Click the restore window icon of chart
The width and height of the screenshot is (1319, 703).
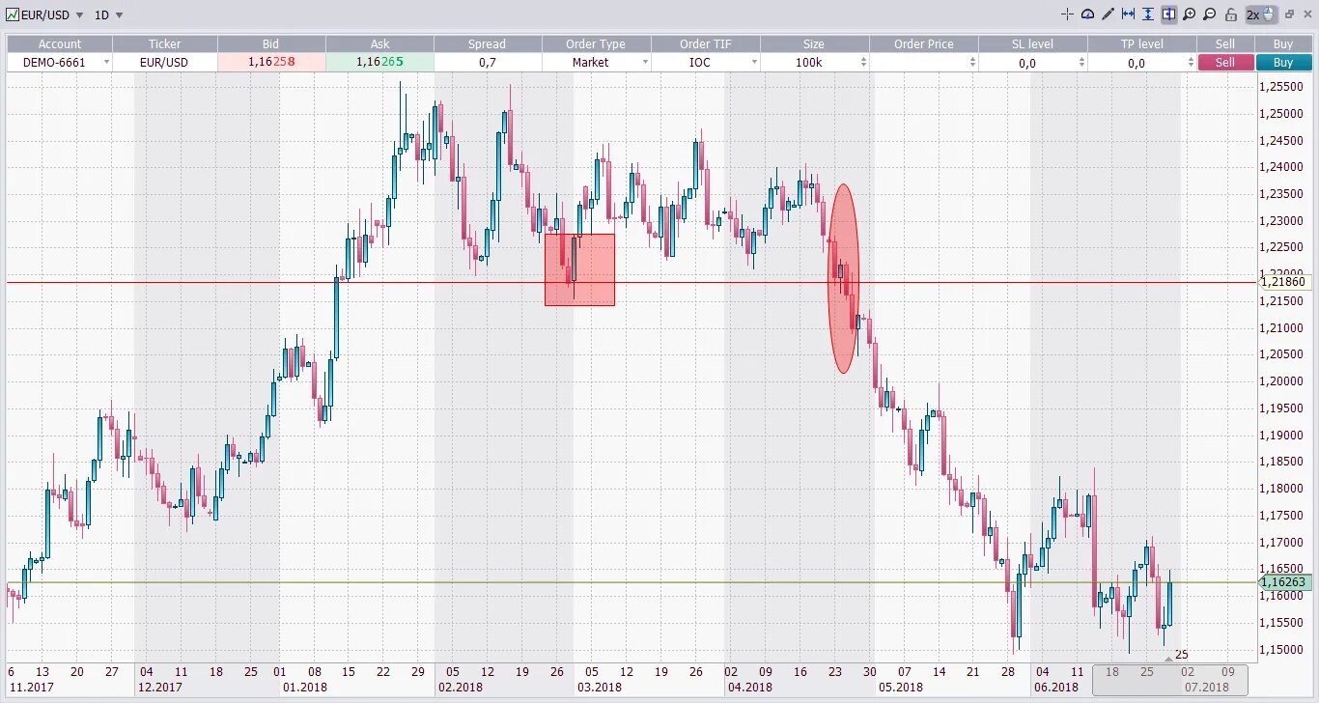pyautogui.click(x=1289, y=14)
